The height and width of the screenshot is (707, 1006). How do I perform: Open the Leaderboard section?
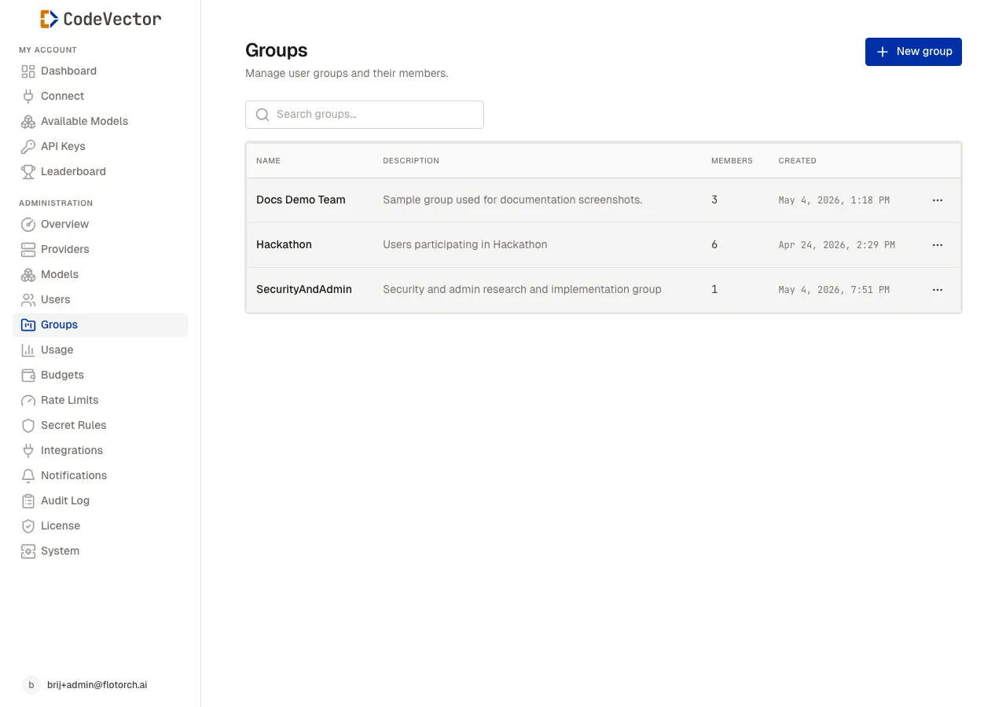[100, 172]
